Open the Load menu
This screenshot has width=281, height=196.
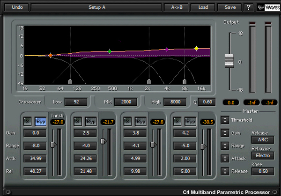pyautogui.click(x=203, y=7)
